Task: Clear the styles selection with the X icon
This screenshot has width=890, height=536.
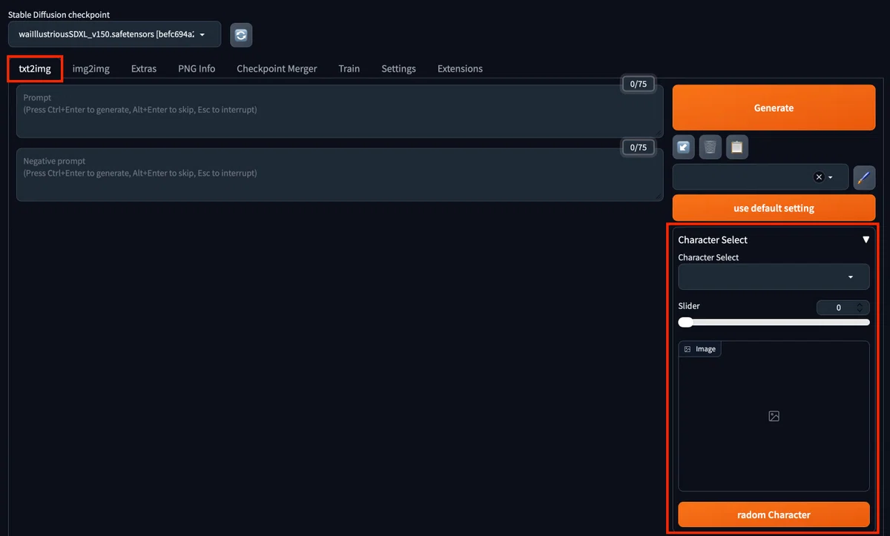Action: click(819, 177)
